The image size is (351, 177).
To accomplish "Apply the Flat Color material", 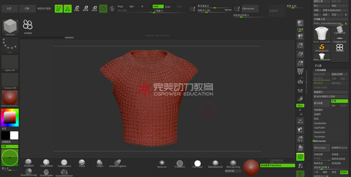I will point(197,163).
